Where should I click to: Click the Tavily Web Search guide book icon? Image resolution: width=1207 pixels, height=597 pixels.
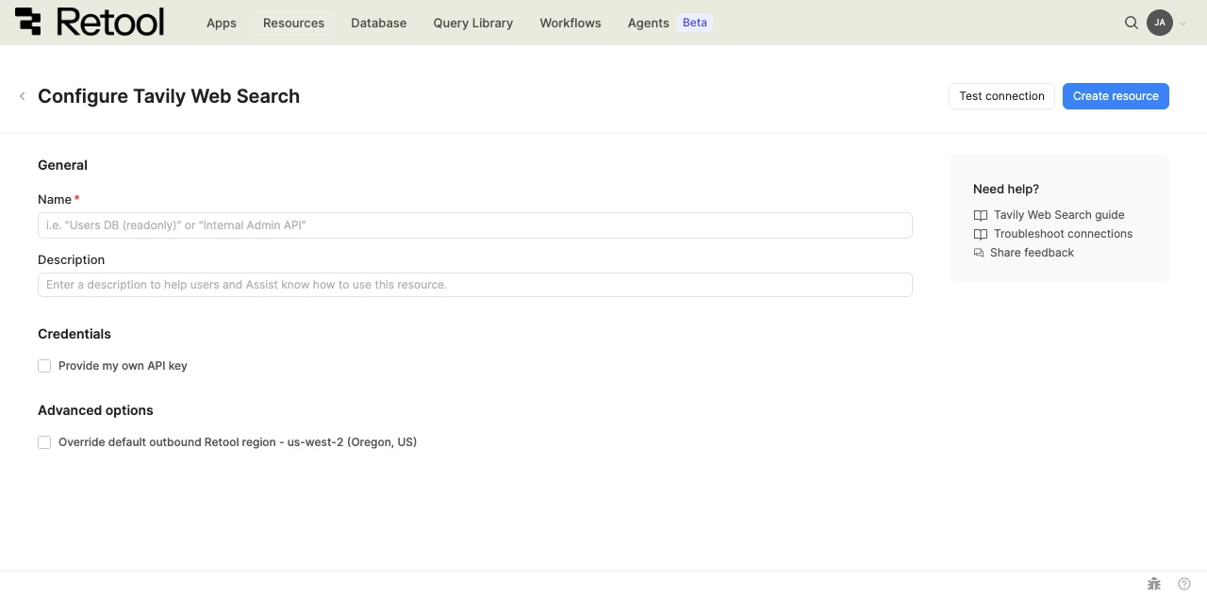point(981,215)
